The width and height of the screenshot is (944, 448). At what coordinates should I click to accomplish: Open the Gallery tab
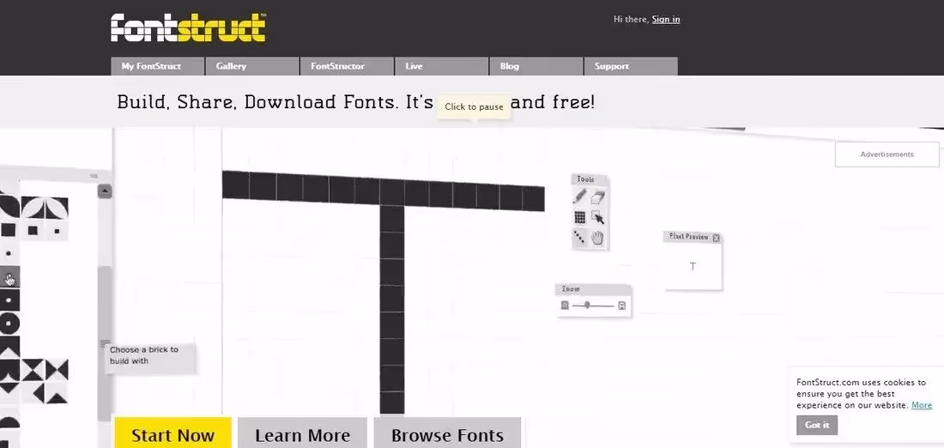(x=251, y=66)
